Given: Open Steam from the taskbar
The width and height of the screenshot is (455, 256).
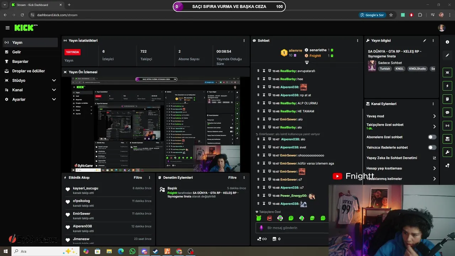Looking at the screenshot, I should pyautogui.click(x=156, y=251).
